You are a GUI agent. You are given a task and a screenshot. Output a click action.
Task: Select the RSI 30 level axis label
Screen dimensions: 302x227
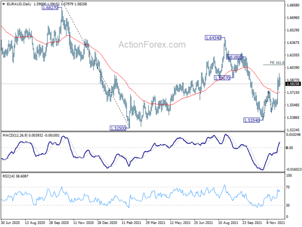288,205
